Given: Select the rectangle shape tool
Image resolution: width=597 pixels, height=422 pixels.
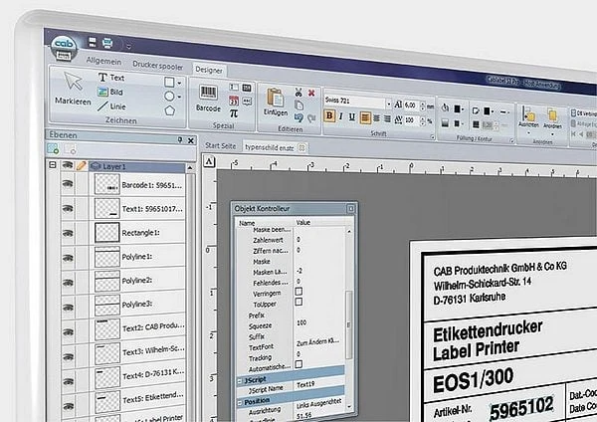Looking at the screenshot, I should 169,82.
